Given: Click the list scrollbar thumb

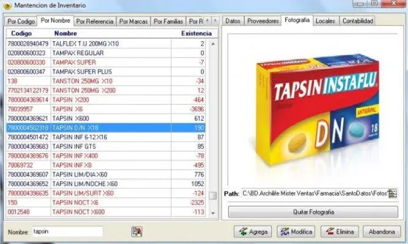Looking at the screenshot, I should pos(213,196).
